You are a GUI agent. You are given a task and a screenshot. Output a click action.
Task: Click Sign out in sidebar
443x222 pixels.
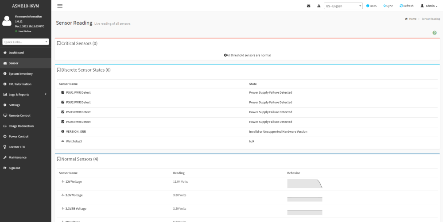coord(25,168)
